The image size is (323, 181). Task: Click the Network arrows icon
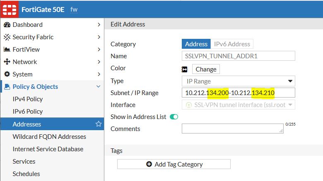[7, 62]
